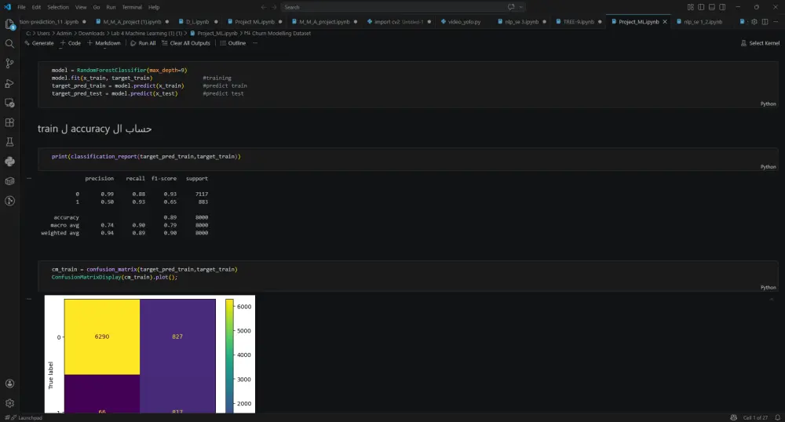Open the Testing flask view
Image resolution: width=785 pixels, height=422 pixels.
click(x=9, y=142)
